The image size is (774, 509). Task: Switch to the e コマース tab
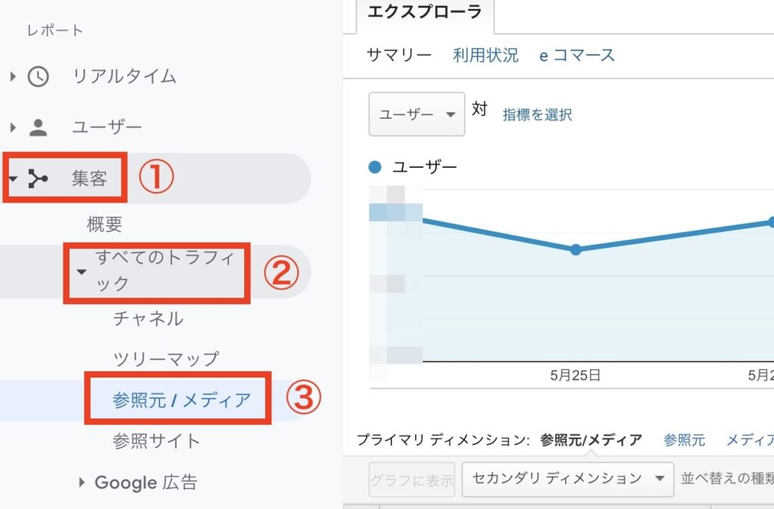[x=577, y=54]
